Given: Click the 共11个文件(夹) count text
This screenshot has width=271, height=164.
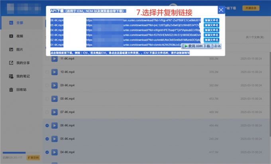Looking at the screenshot, I should click(x=255, y=37).
